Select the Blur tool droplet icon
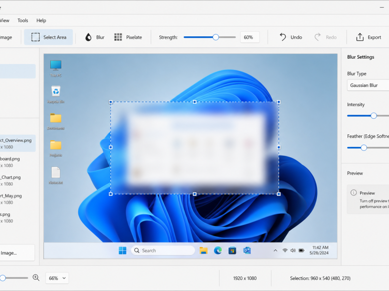 coord(88,37)
